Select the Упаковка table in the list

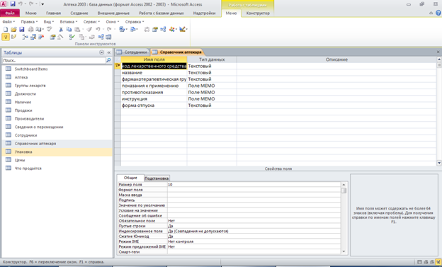tap(57, 152)
